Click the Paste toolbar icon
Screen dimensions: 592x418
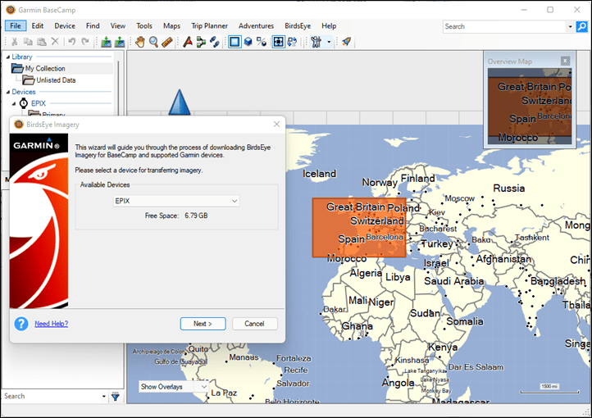point(42,42)
